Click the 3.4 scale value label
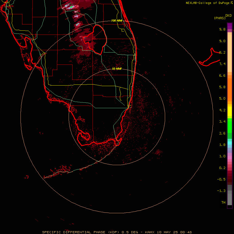The height and width of the screenshot is (234, 234). 222,122
